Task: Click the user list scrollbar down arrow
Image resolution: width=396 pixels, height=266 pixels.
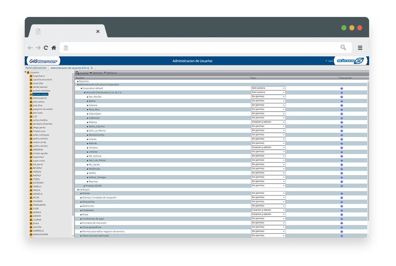Action: click(73, 236)
